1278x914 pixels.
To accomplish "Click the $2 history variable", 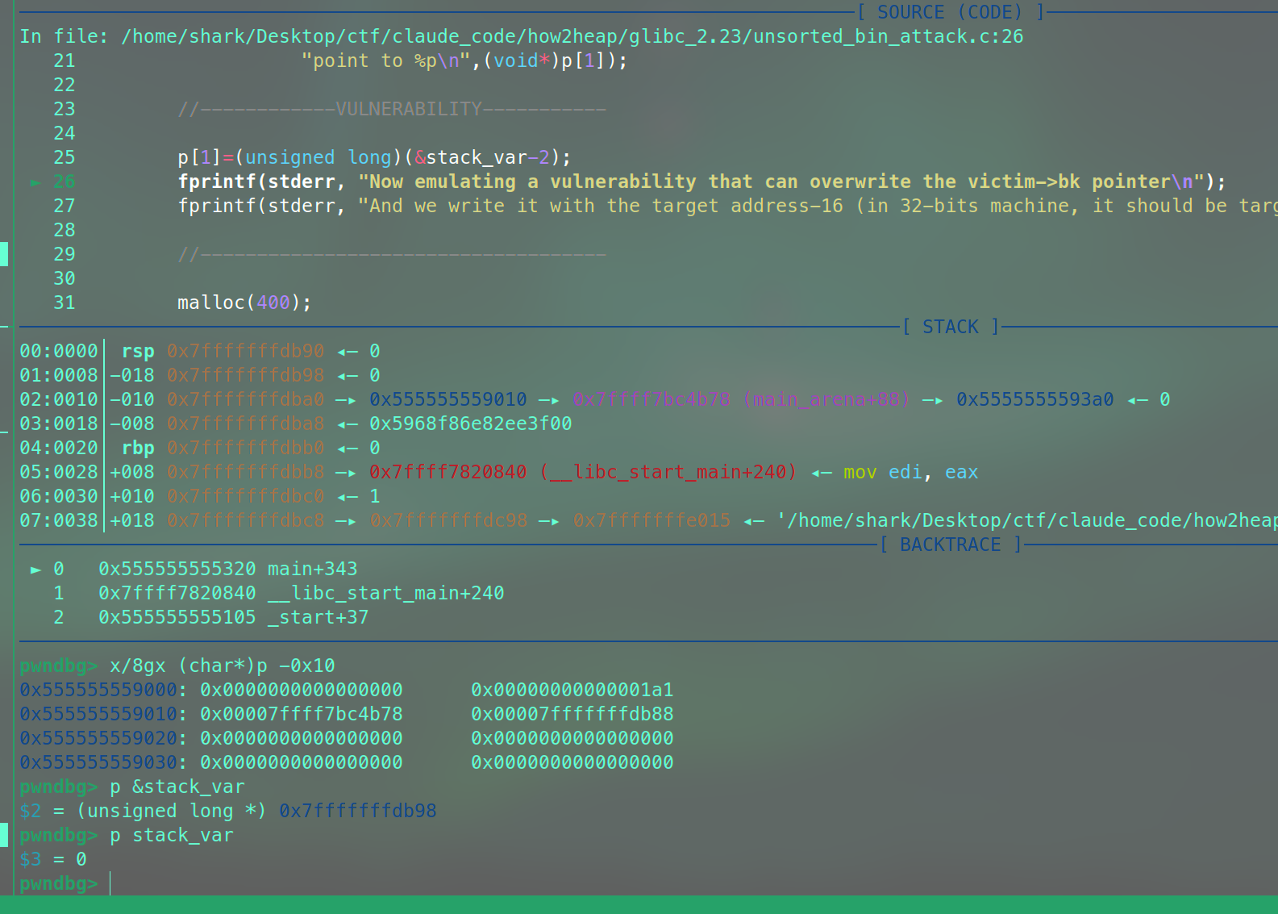I will (31, 811).
